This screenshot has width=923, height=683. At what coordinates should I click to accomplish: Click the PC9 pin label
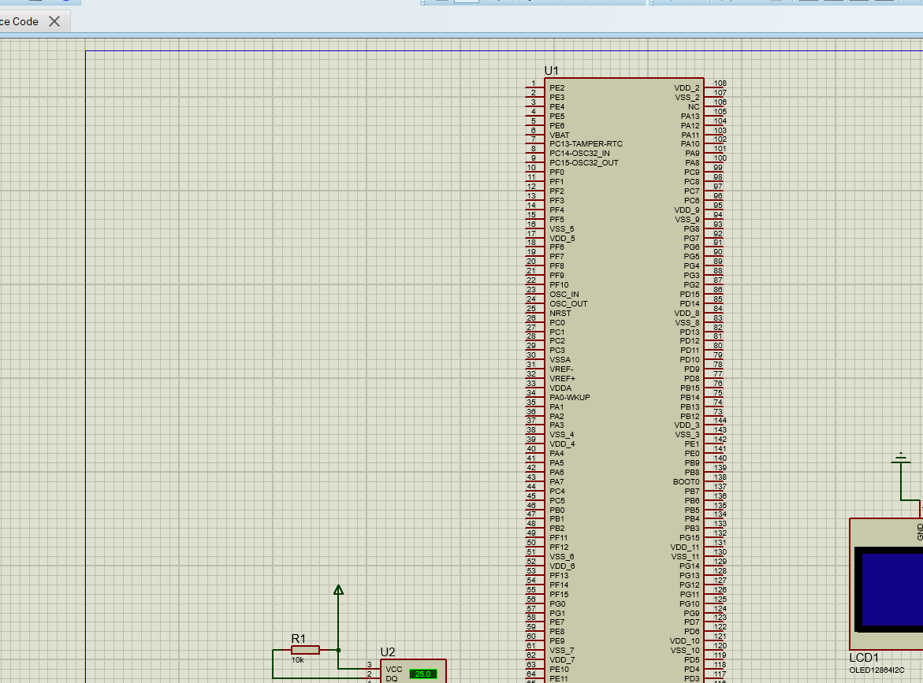pyautogui.click(x=692, y=173)
